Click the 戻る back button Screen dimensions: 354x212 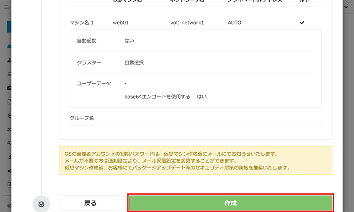pyautogui.click(x=90, y=203)
